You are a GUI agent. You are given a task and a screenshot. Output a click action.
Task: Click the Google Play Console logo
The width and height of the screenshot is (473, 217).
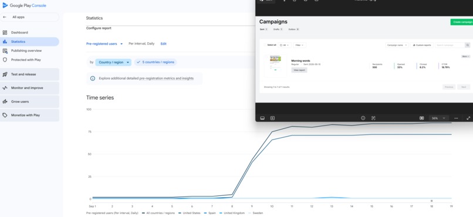(24, 5)
